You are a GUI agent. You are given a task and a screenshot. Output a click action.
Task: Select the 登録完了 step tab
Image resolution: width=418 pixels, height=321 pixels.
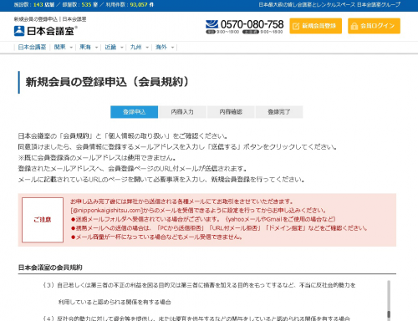279,112
